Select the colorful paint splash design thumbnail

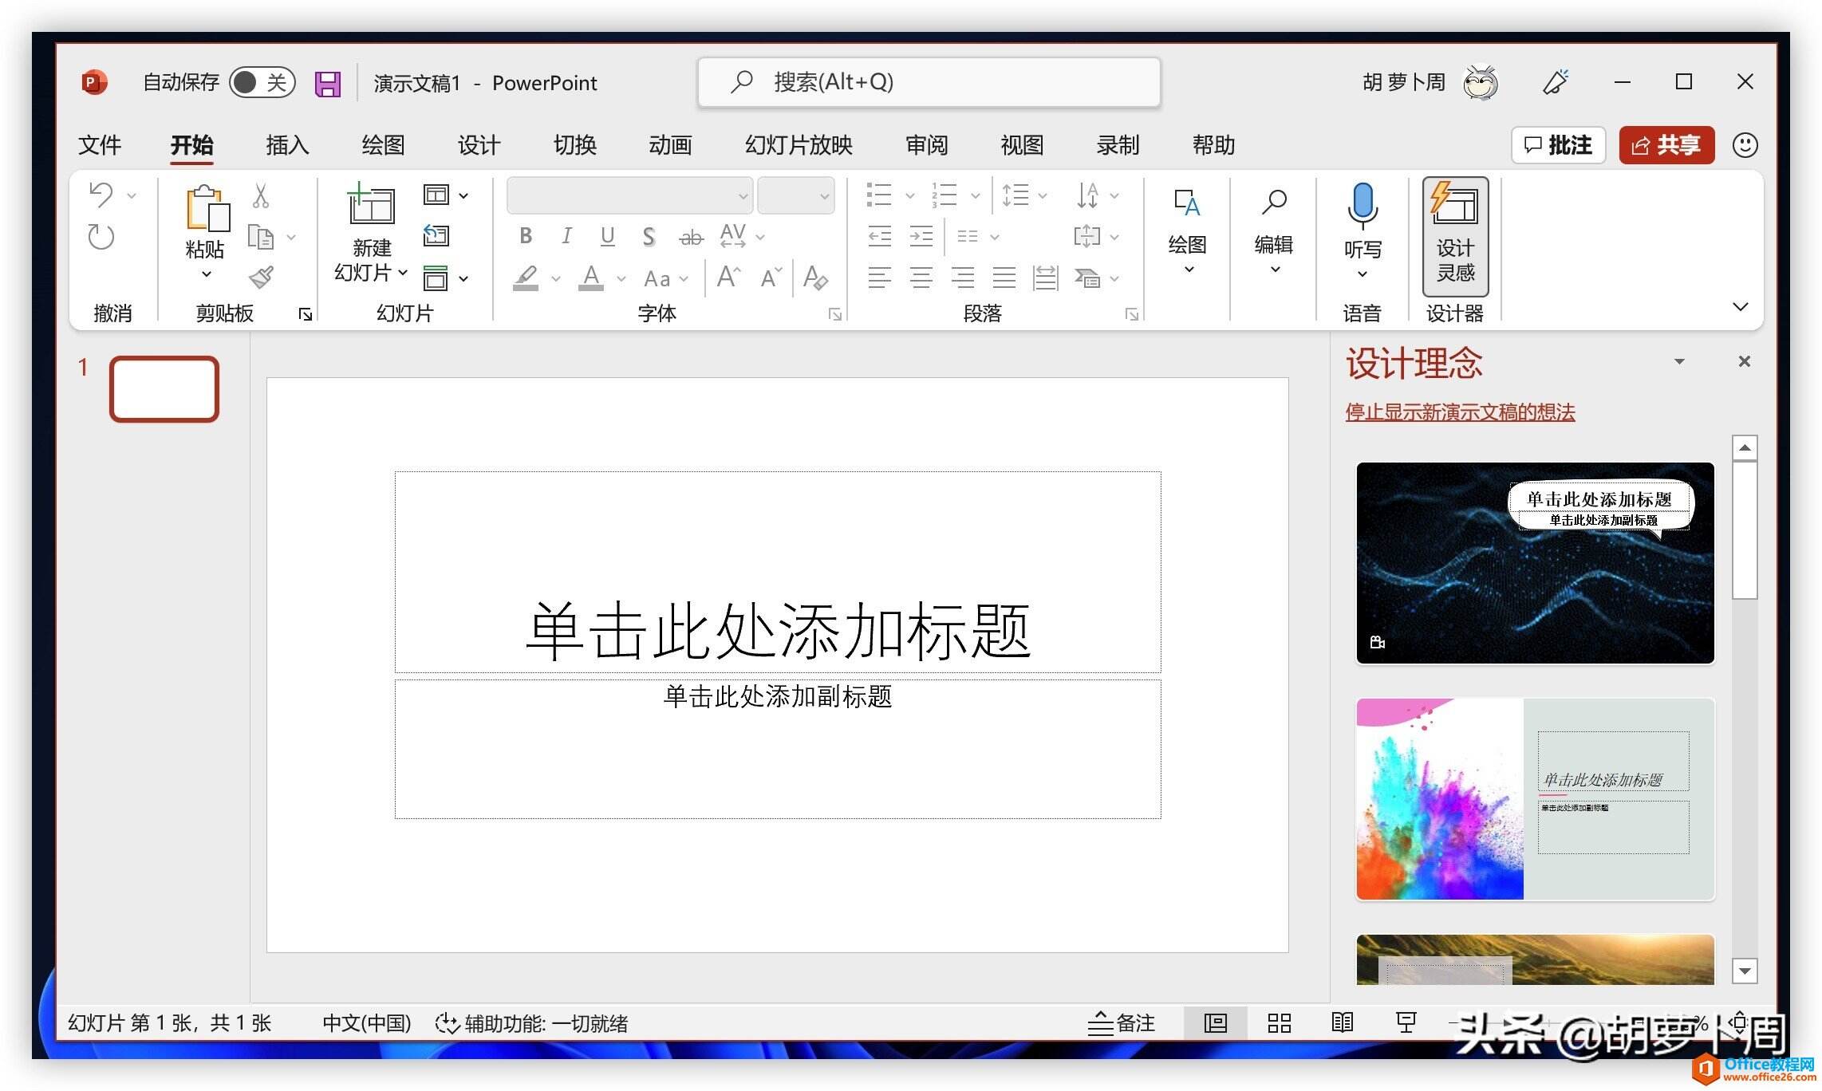click(x=1534, y=799)
